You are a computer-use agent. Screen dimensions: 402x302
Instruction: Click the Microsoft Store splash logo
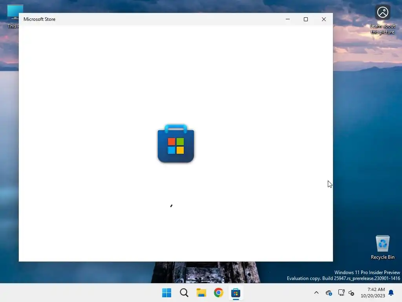[176, 144]
